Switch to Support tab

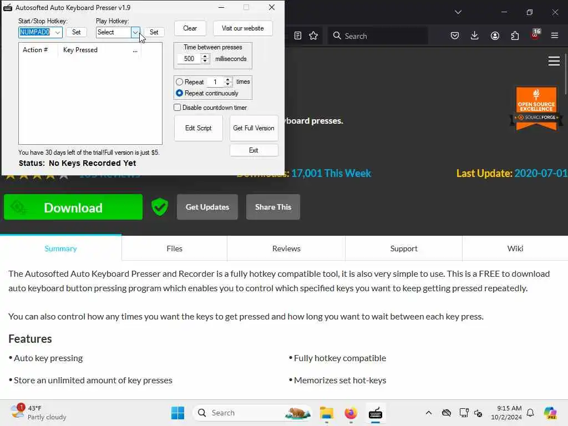pos(404,248)
